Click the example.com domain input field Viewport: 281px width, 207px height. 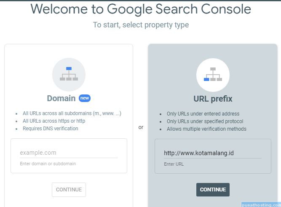click(69, 153)
